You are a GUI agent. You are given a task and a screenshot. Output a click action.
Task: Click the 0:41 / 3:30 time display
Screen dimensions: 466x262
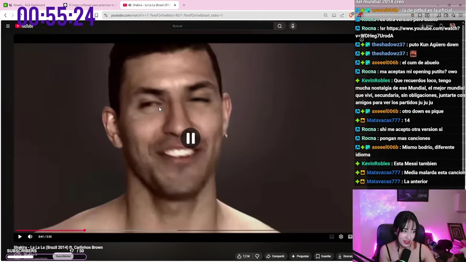(45, 237)
